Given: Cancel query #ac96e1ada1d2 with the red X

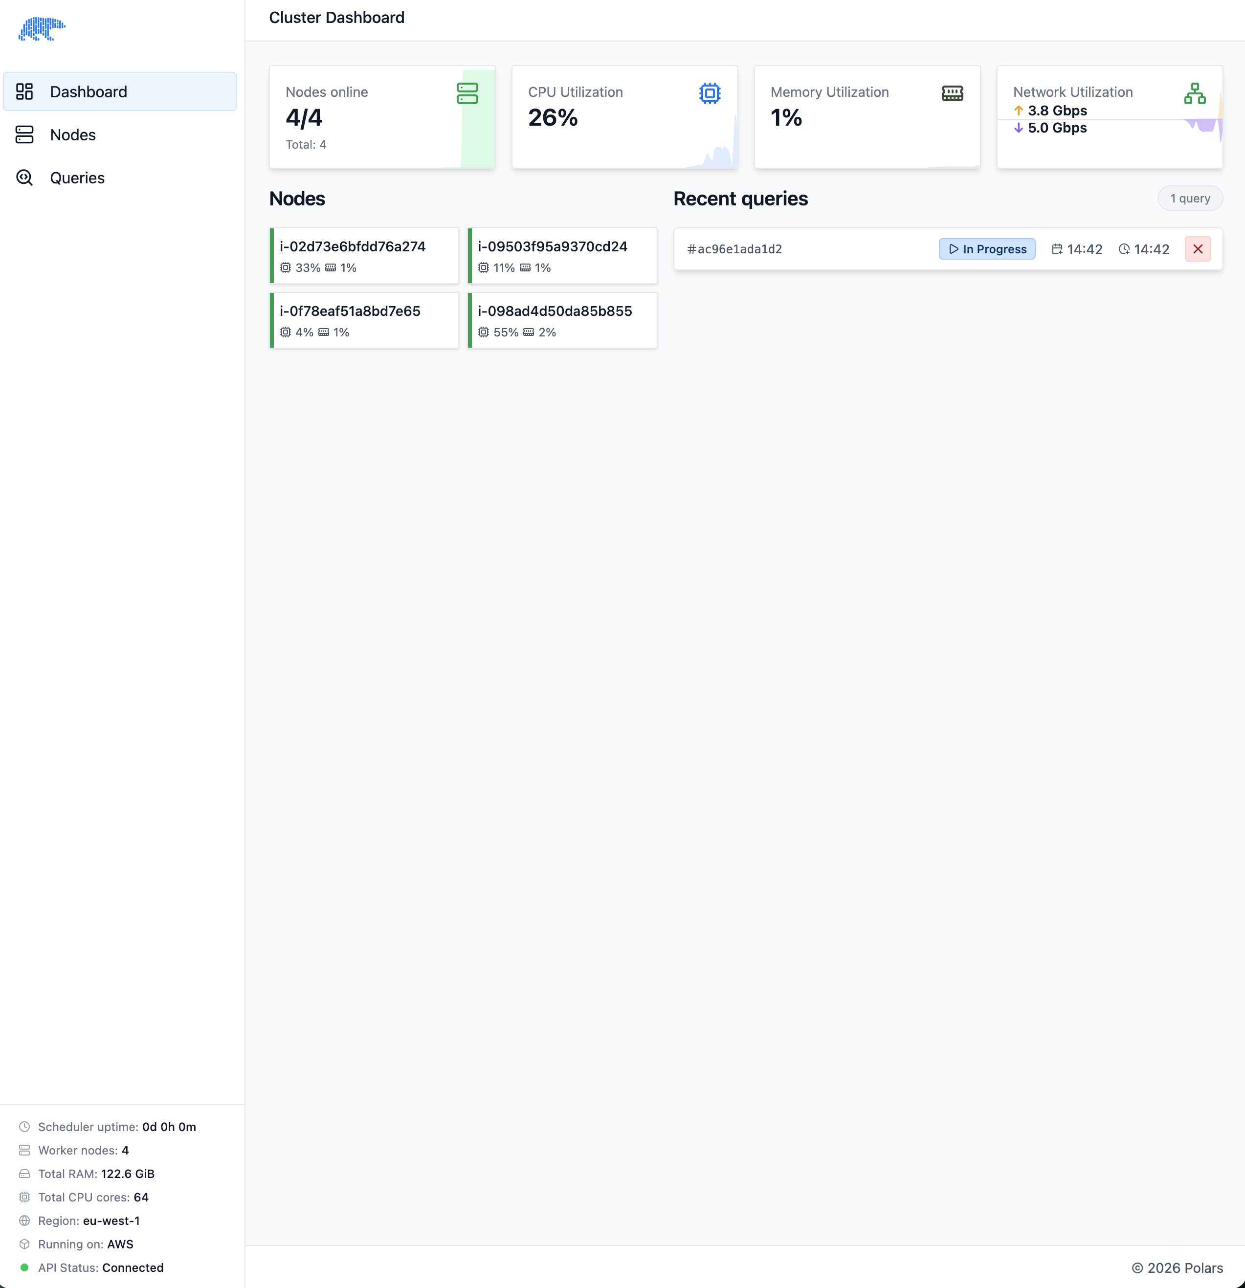Looking at the screenshot, I should tap(1198, 249).
